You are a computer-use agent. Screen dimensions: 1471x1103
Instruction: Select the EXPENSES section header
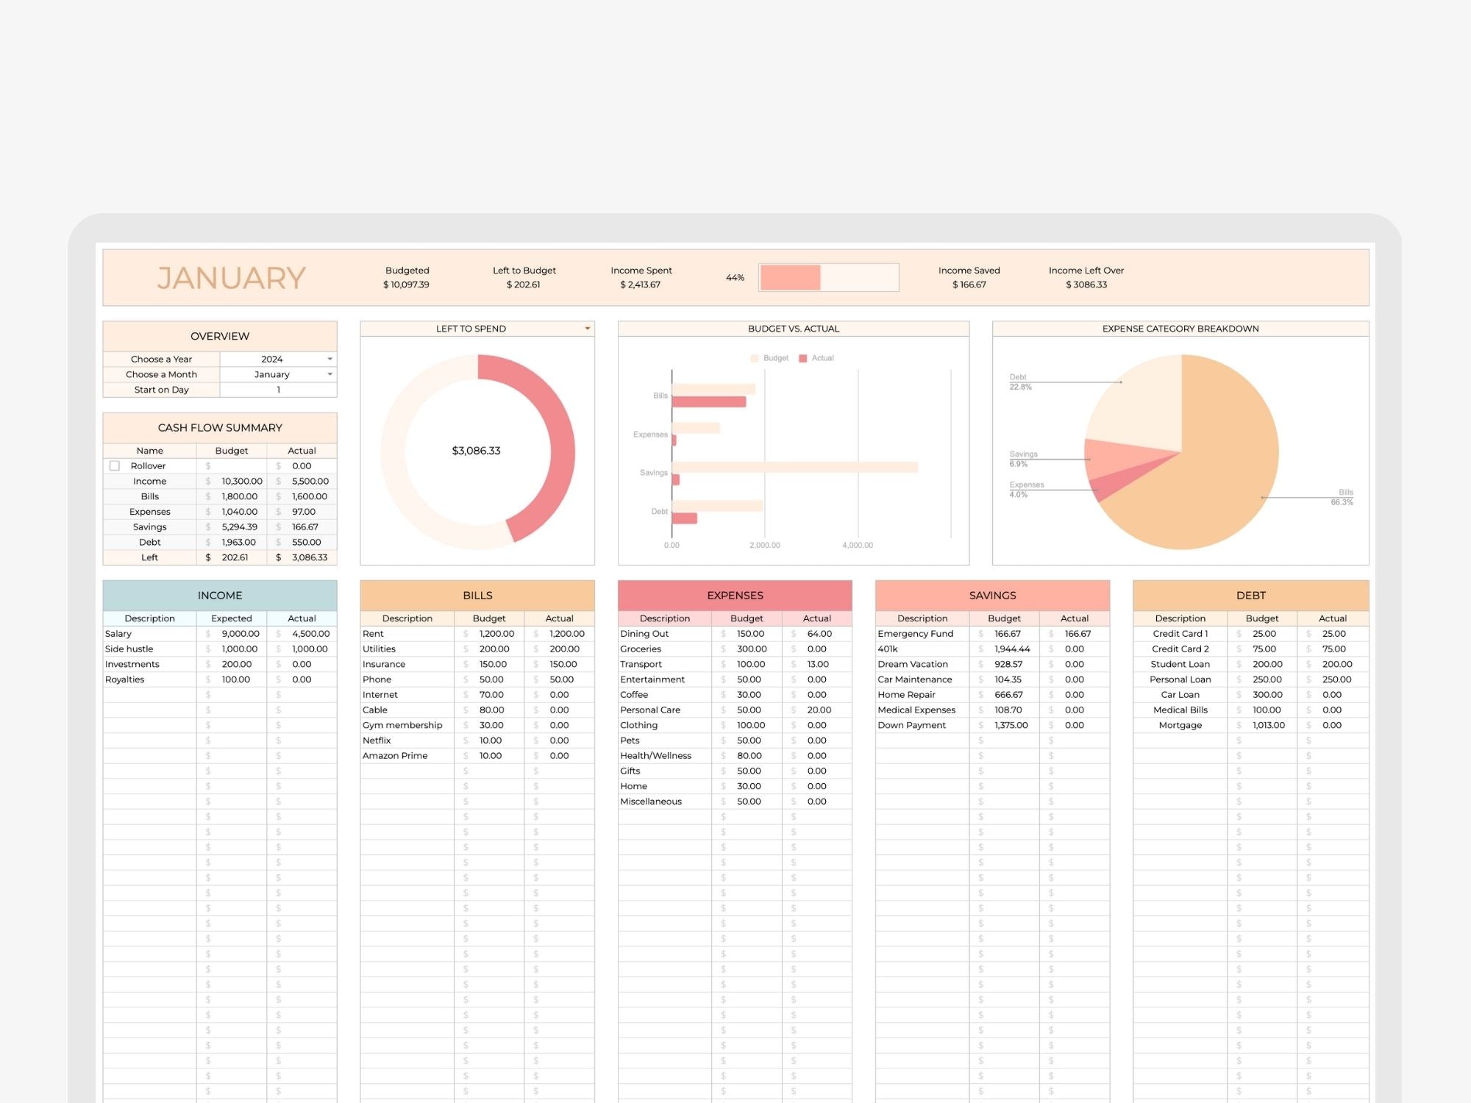pos(735,596)
